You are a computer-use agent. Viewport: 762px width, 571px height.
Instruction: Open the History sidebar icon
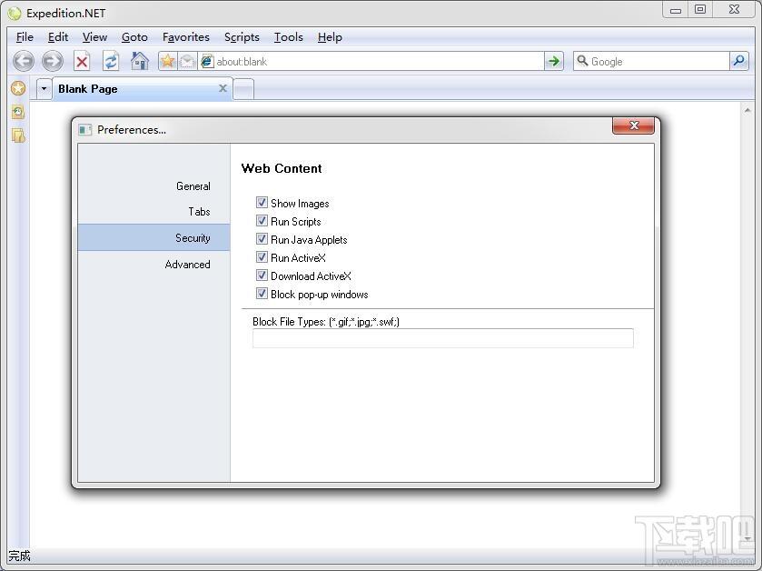pos(18,113)
